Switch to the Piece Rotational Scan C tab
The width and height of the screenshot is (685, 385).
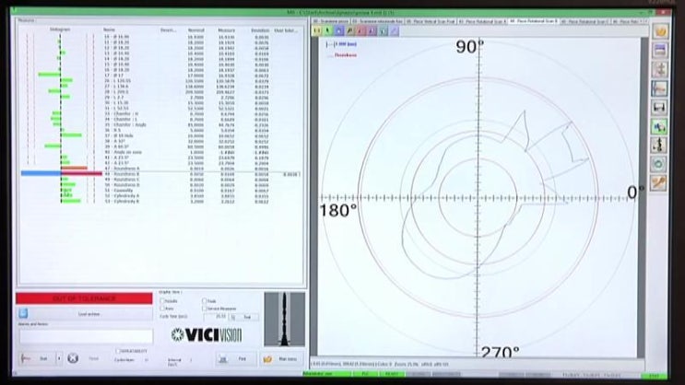click(585, 21)
